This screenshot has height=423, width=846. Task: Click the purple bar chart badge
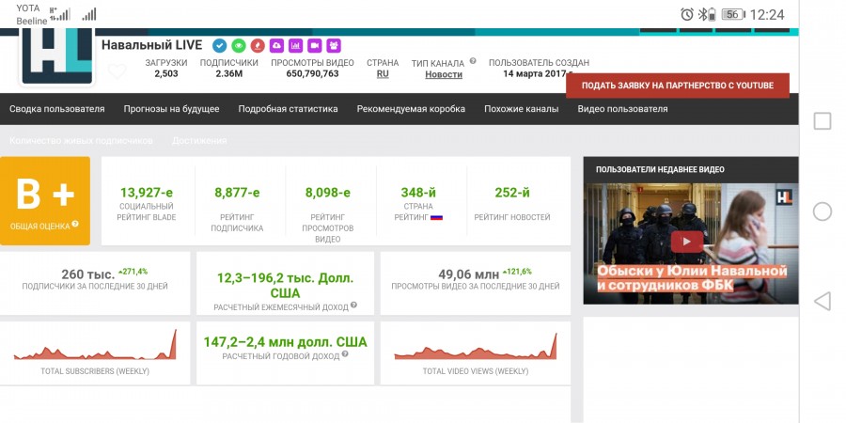[295, 45]
